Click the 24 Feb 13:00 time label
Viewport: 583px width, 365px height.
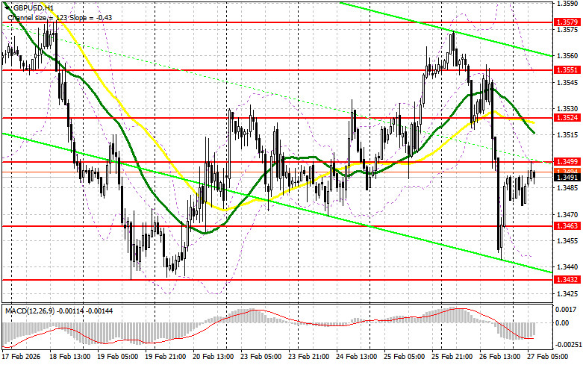click(357, 357)
